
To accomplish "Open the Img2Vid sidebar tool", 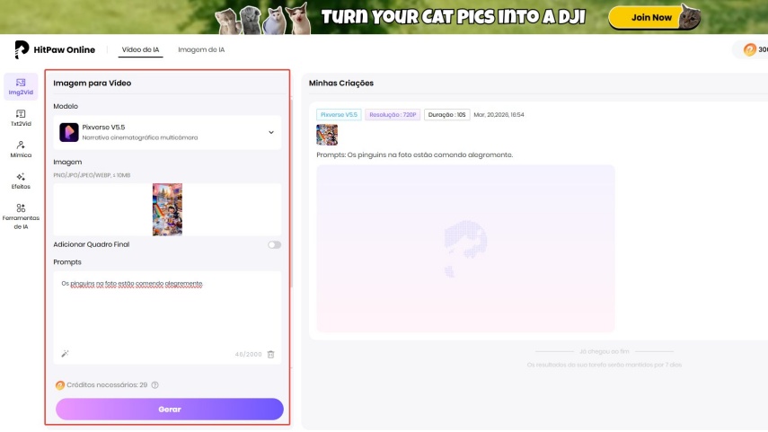I will (x=21, y=87).
